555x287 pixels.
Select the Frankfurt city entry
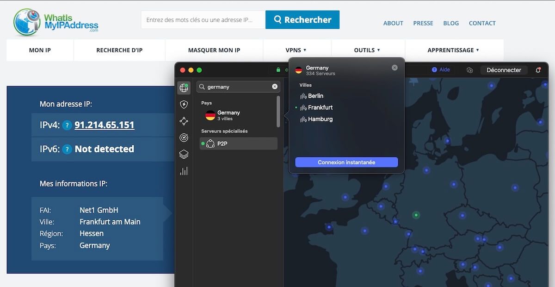[320, 107]
